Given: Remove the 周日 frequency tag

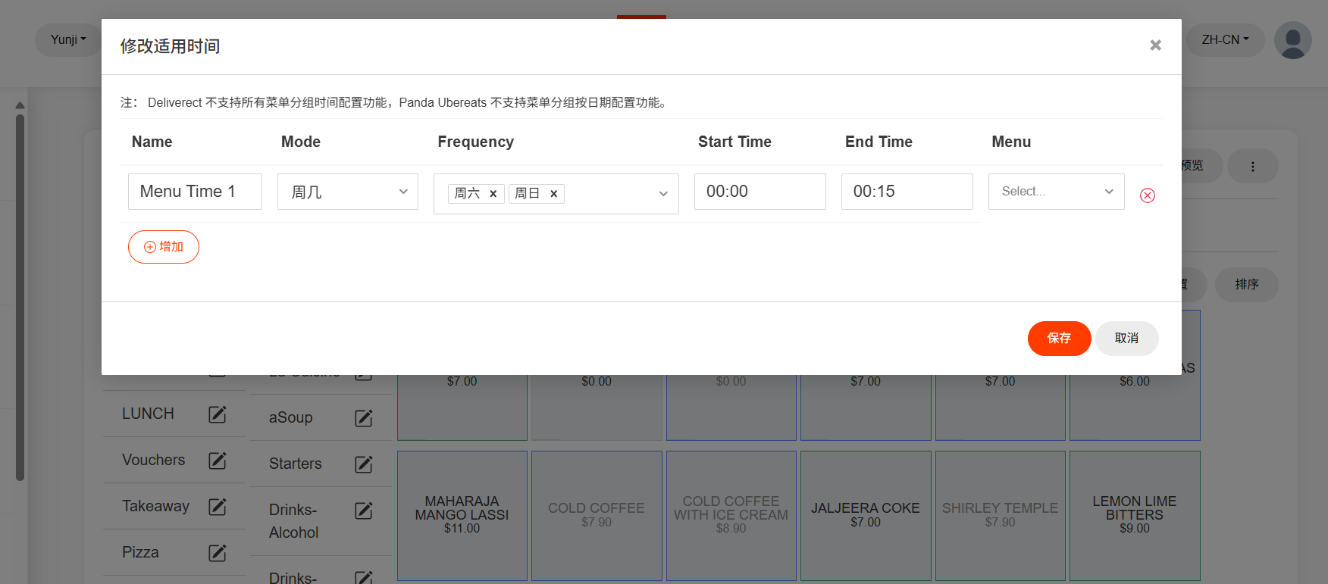Looking at the screenshot, I should pos(553,194).
